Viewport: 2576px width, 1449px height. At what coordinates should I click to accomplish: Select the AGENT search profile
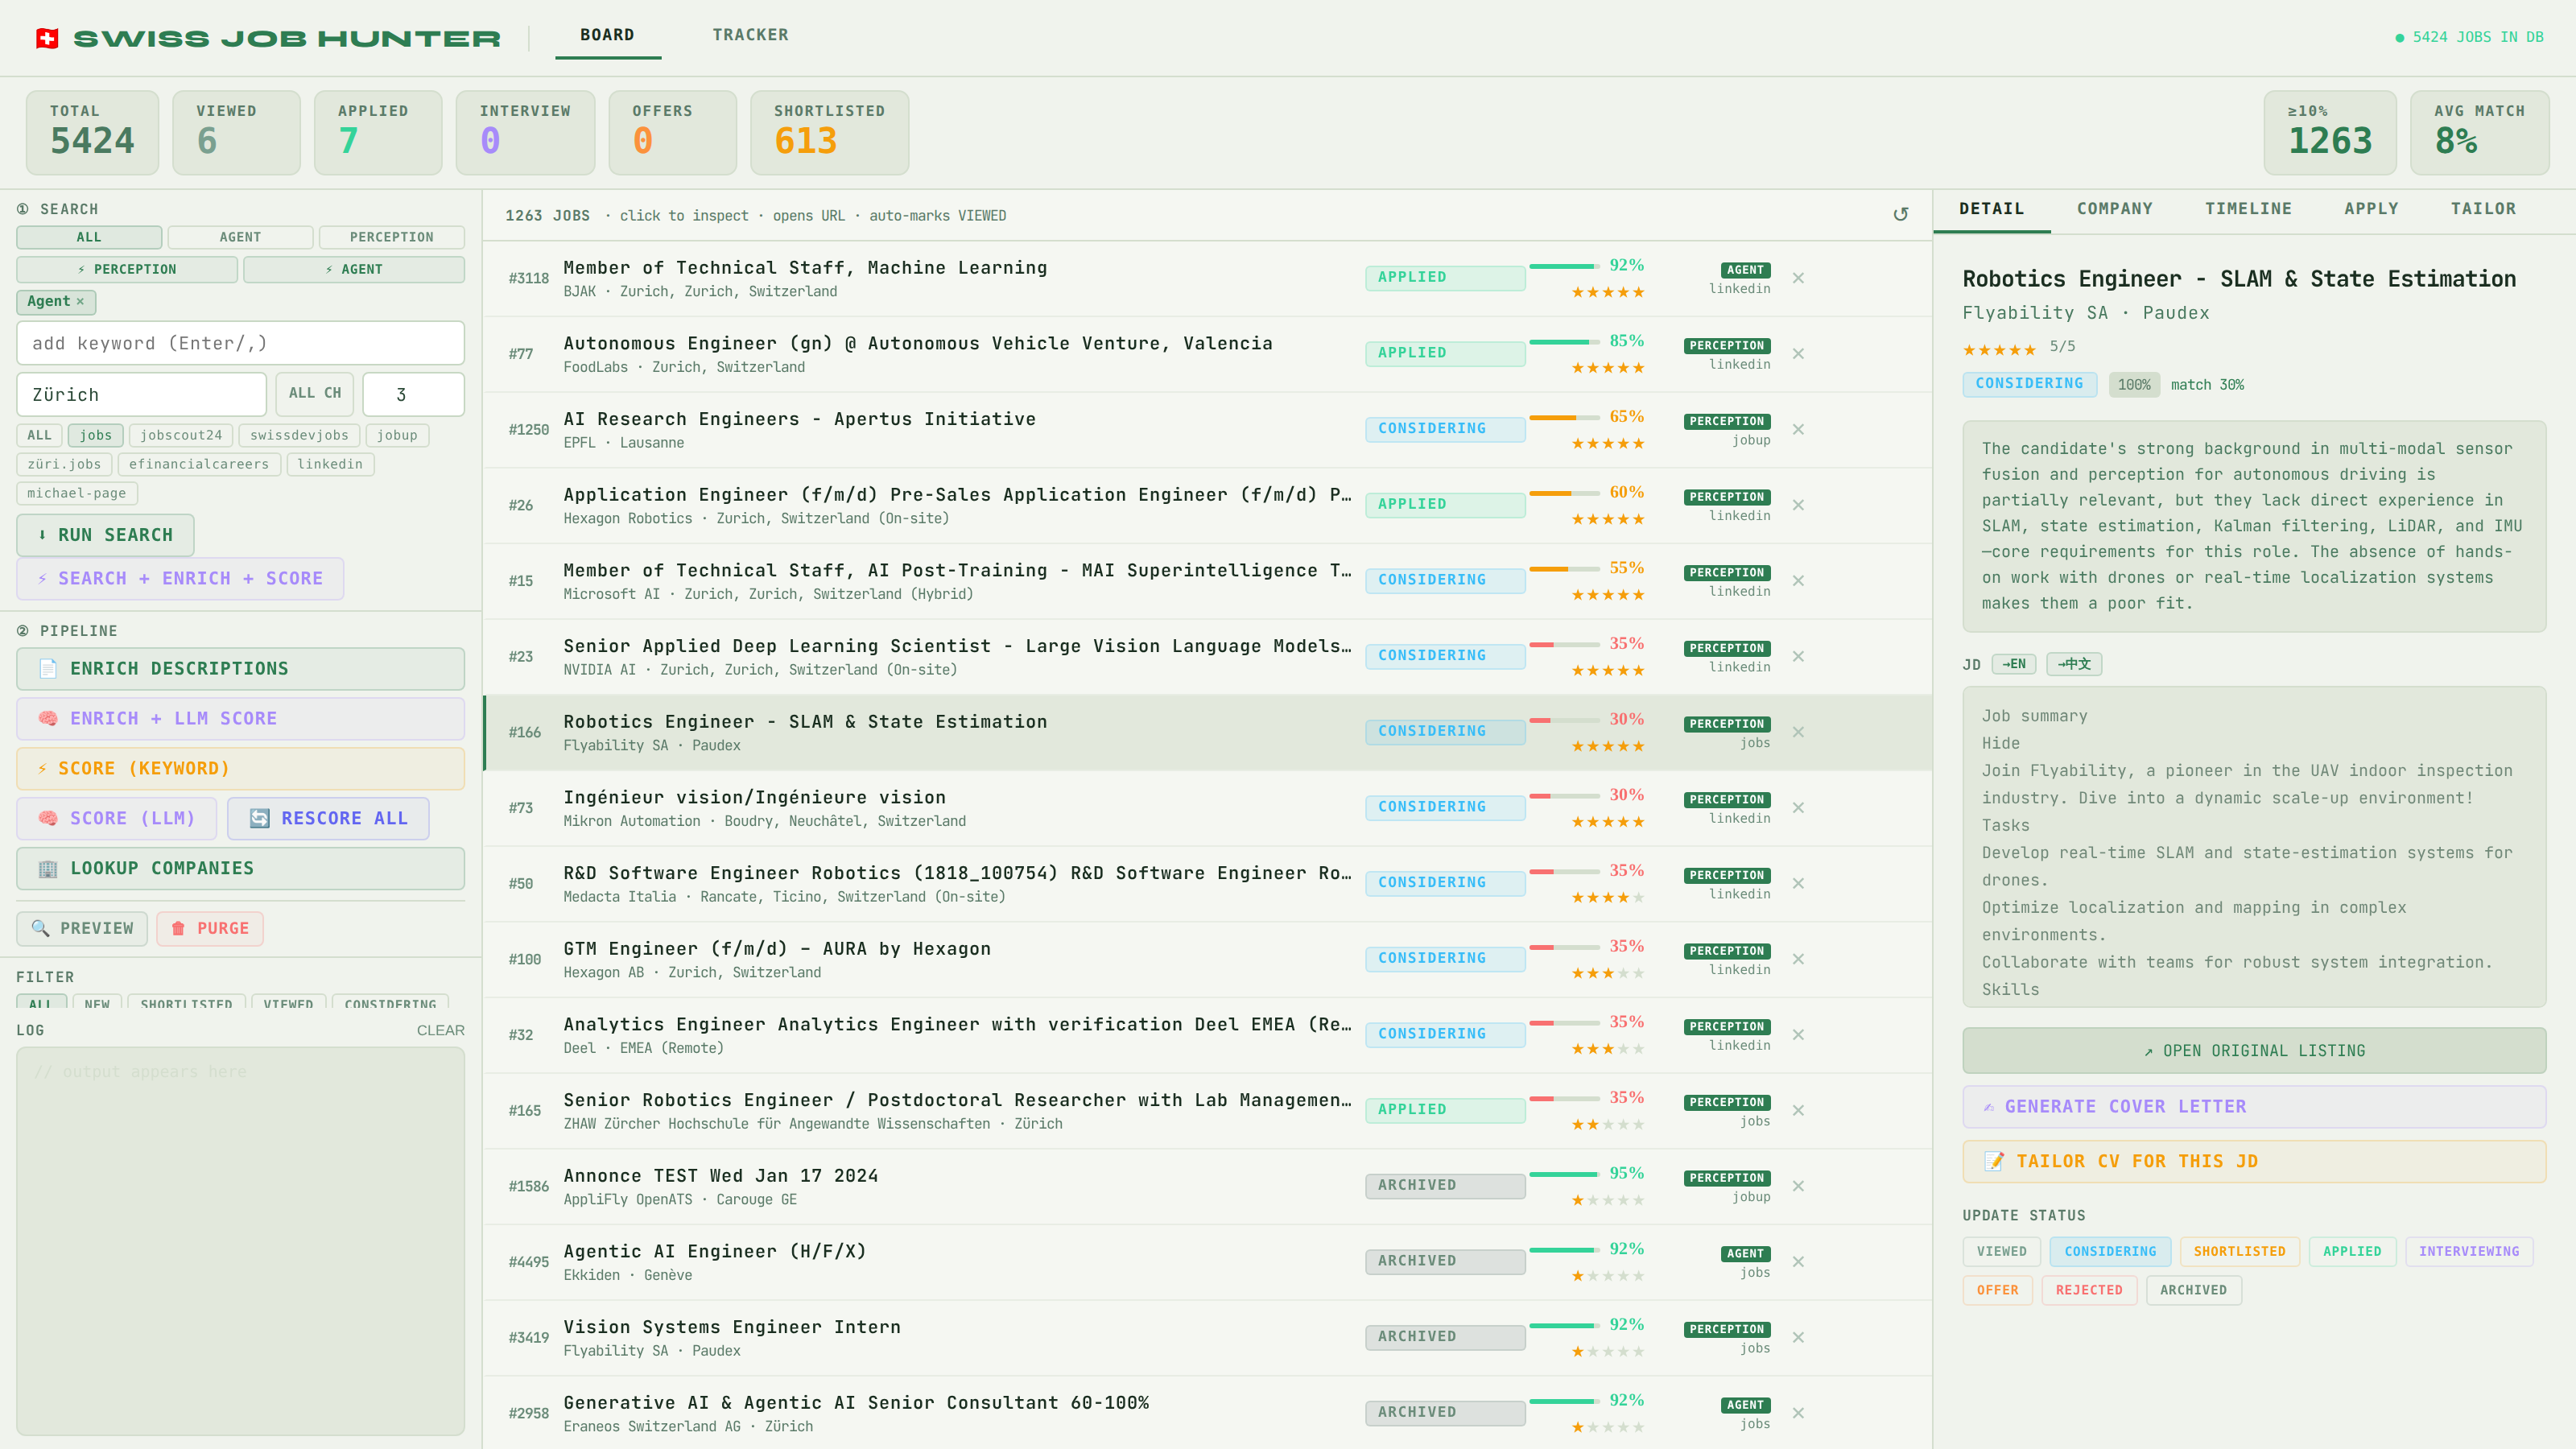240,237
